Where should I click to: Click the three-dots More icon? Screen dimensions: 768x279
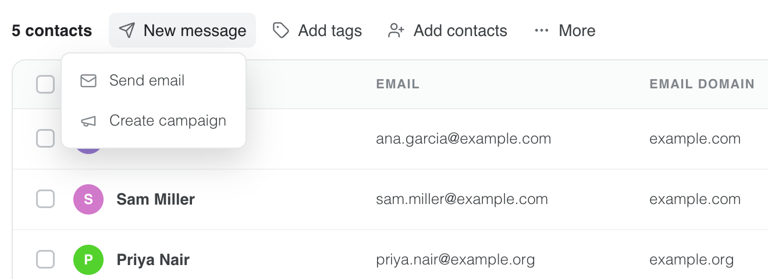(542, 30)
